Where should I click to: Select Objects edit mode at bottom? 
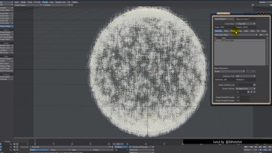(40, 150)
